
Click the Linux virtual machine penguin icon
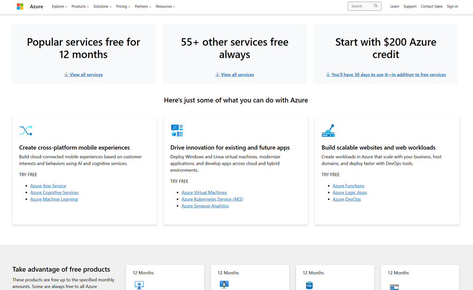pyautogui.click(x=224, y=284)
